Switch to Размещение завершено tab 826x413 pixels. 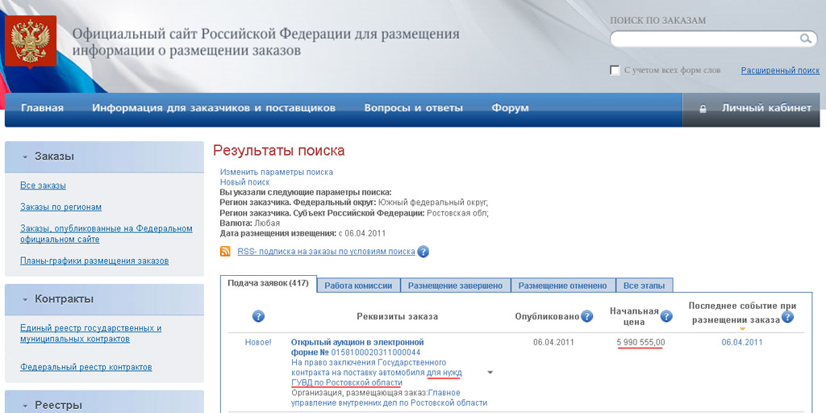coord(456,286)
